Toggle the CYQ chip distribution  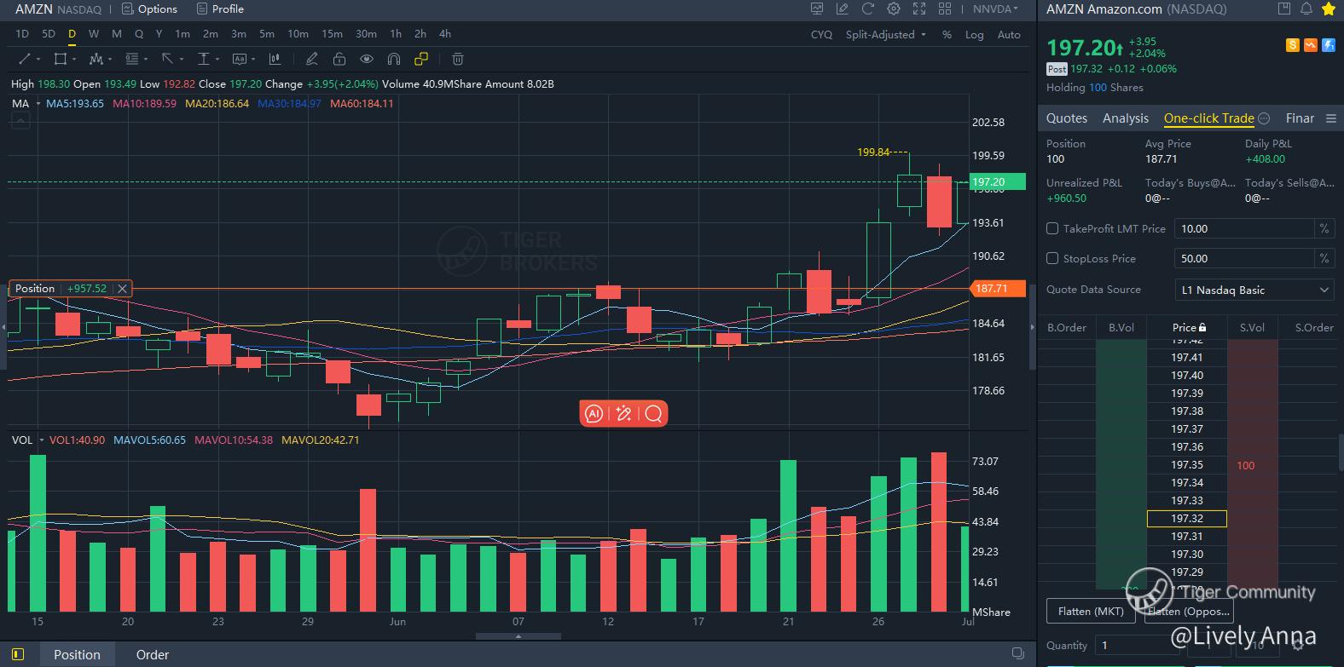[821, 35]
